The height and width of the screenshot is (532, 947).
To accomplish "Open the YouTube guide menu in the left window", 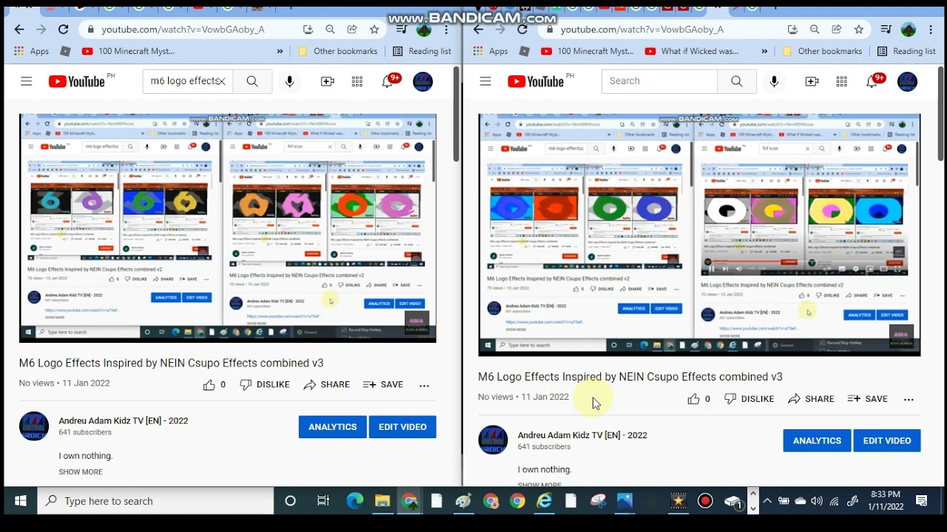I will pos(27,81).
